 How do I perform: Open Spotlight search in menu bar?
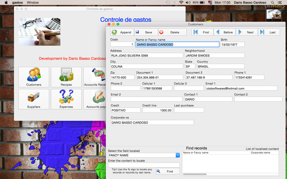click(273, 3)
